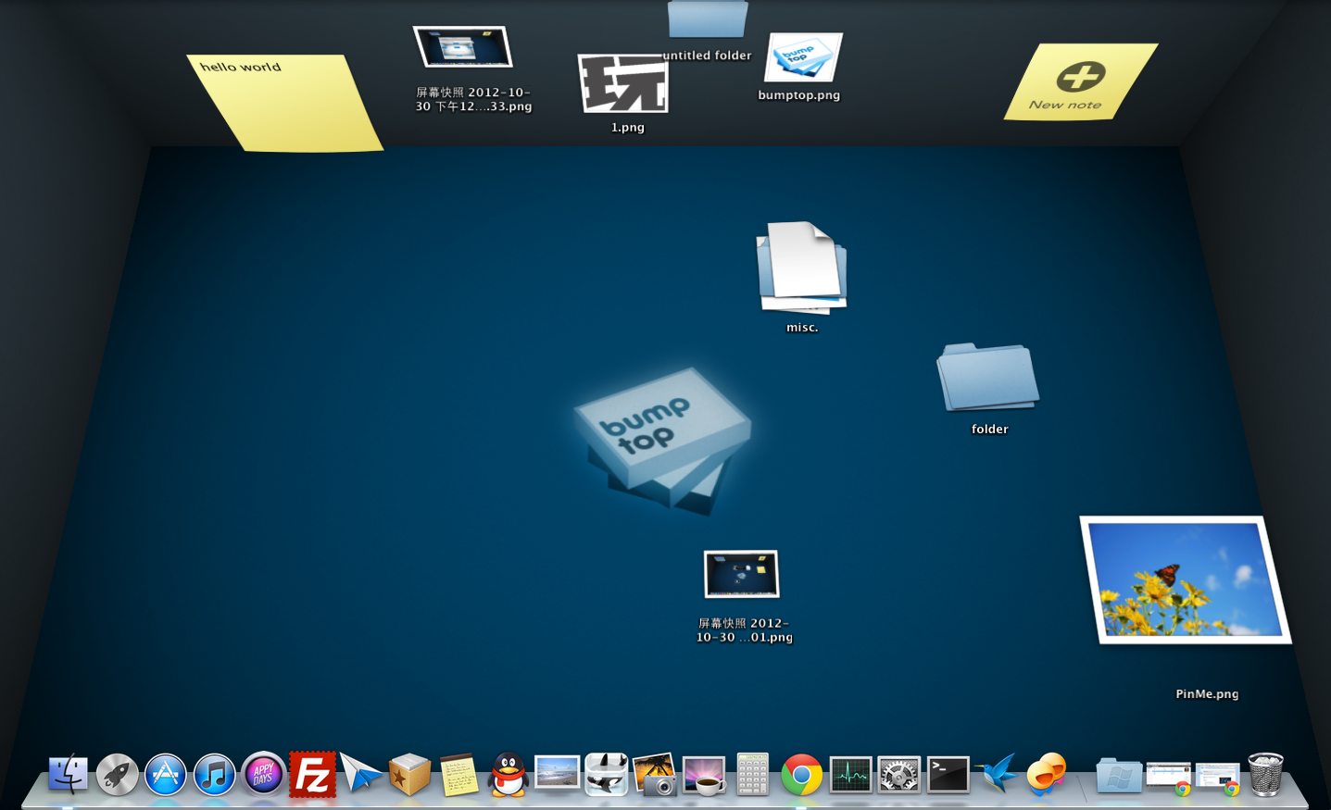
Task: Open the Trash in the dock
Action: click(x=1265, y=774)
